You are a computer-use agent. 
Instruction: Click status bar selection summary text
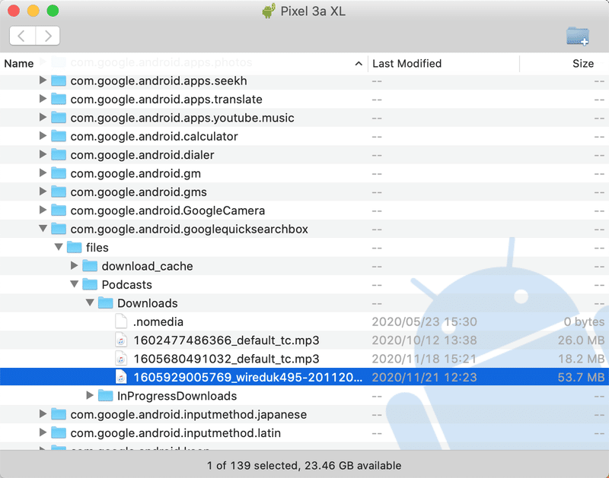tap(304, 465)
